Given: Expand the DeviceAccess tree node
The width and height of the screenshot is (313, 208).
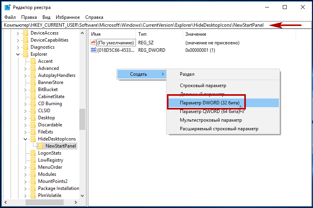Looking at the screenshot, I should (x=18, y=33).
